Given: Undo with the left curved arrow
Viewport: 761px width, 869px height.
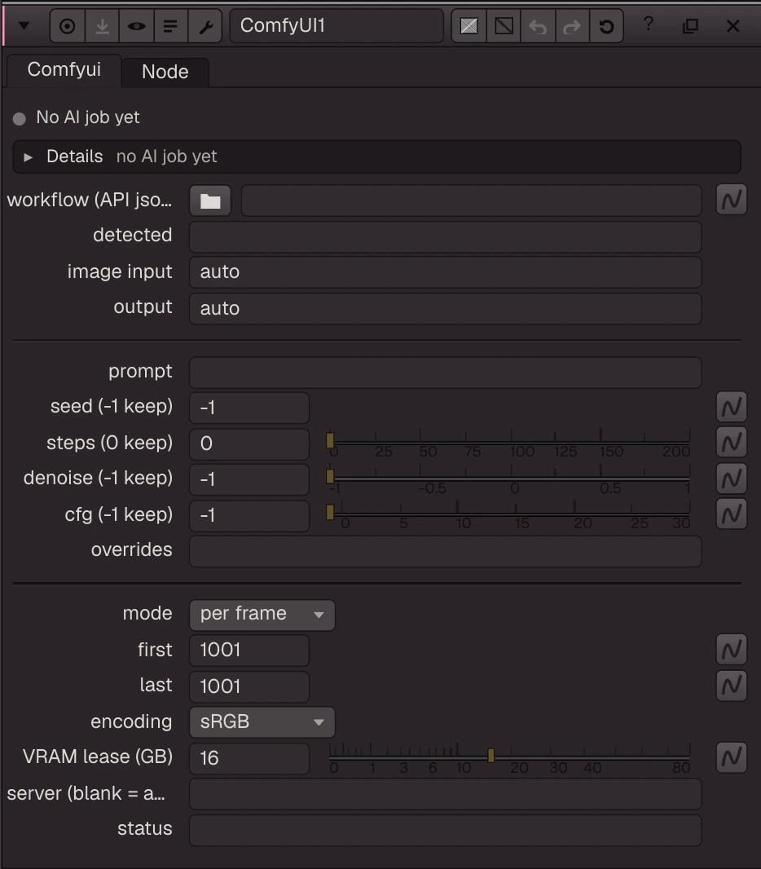Looking at the screenshot, I should 538,26.
